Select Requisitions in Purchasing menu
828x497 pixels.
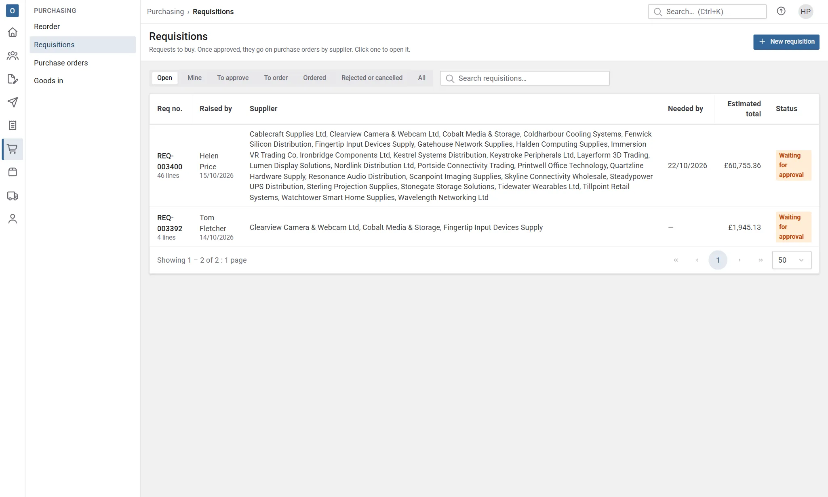(82, 45)
